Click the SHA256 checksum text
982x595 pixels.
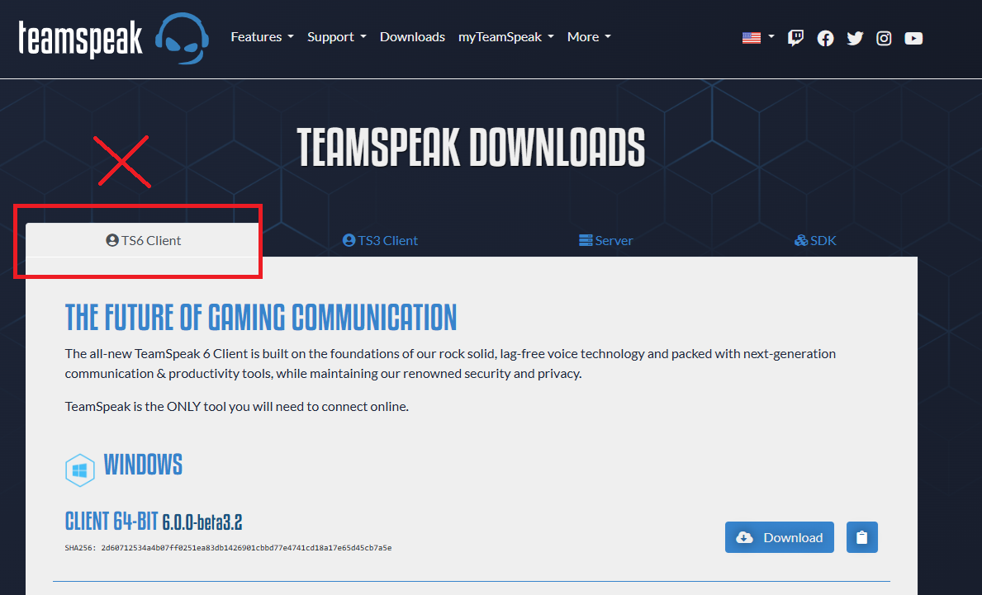tap(228, 548)
